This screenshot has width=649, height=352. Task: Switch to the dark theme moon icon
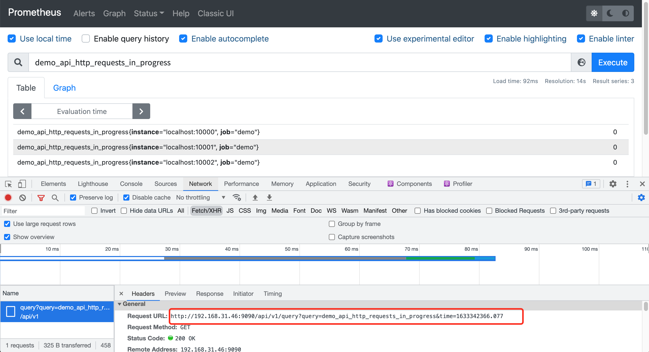point(610,13)
